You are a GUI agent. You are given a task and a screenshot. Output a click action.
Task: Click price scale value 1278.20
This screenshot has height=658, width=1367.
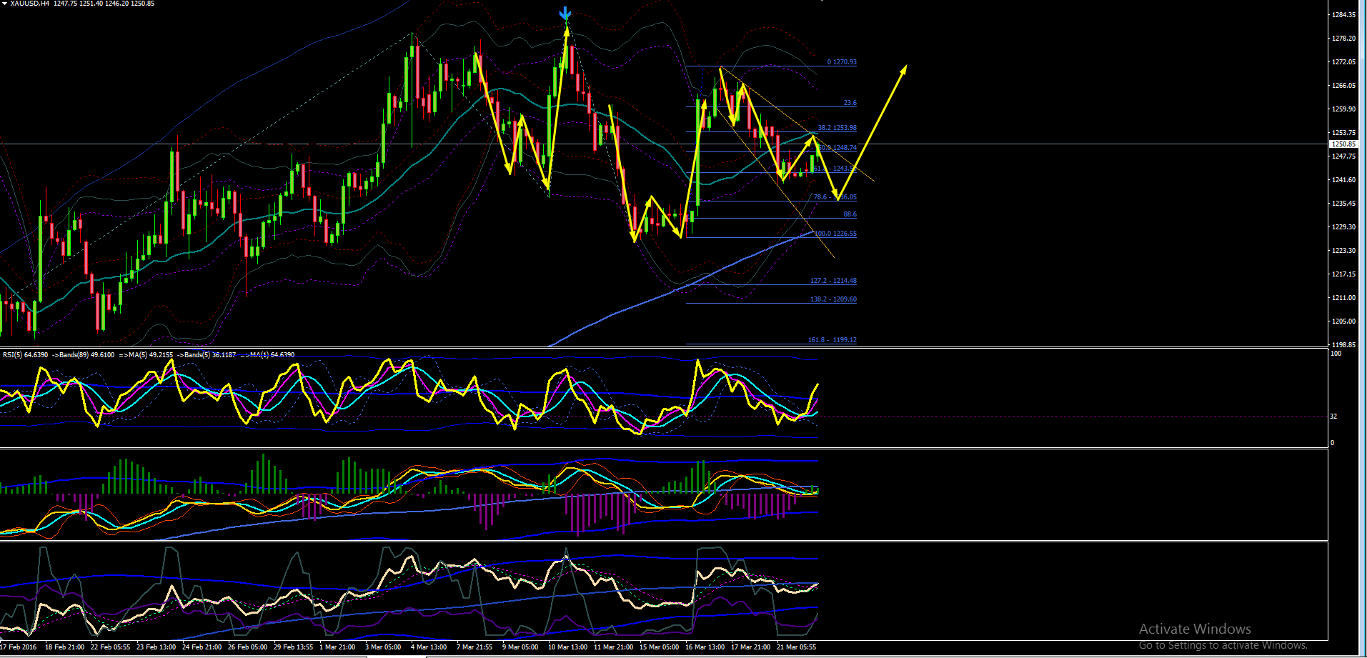tap(1344, 39)
